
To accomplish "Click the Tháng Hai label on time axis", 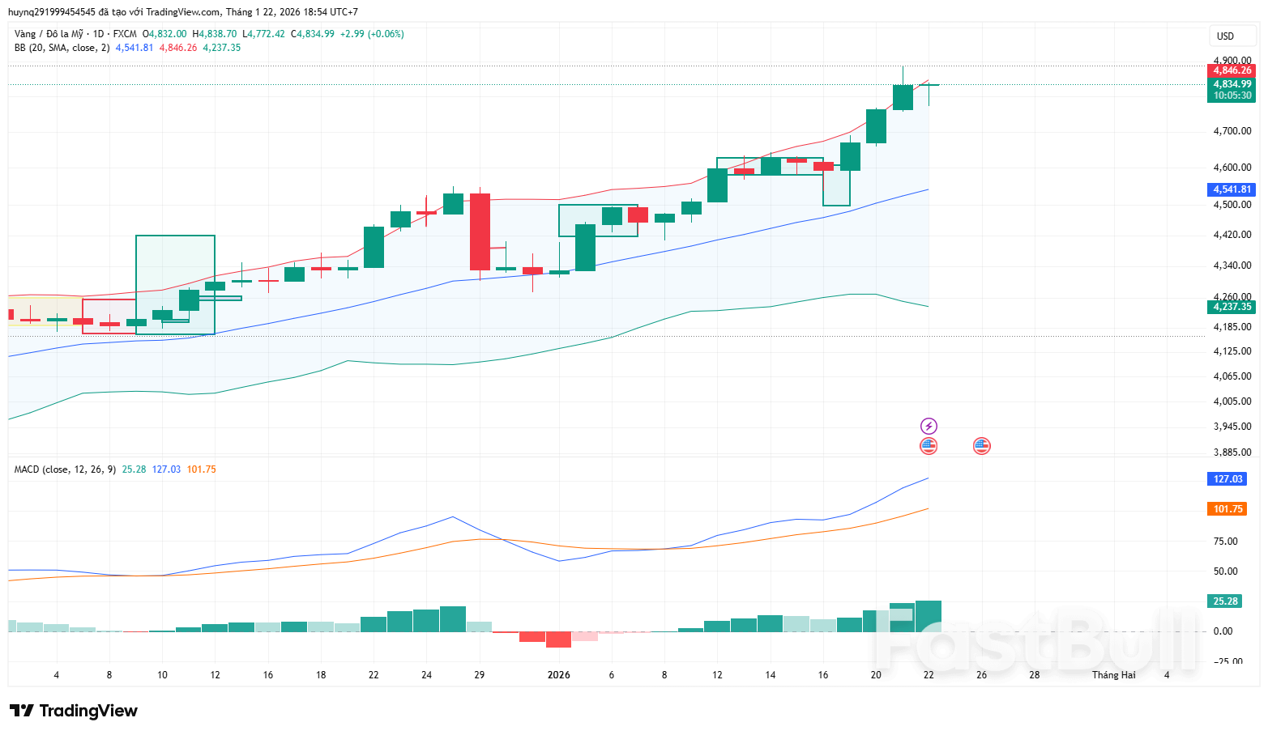I will coord(1113,675).
